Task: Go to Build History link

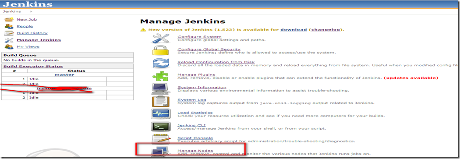Action: 32,33
